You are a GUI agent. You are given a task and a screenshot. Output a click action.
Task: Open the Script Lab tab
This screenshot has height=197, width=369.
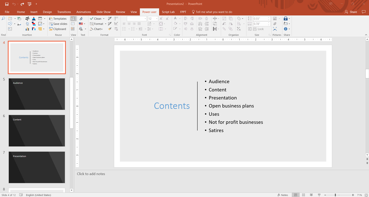[x=168, y=12]
